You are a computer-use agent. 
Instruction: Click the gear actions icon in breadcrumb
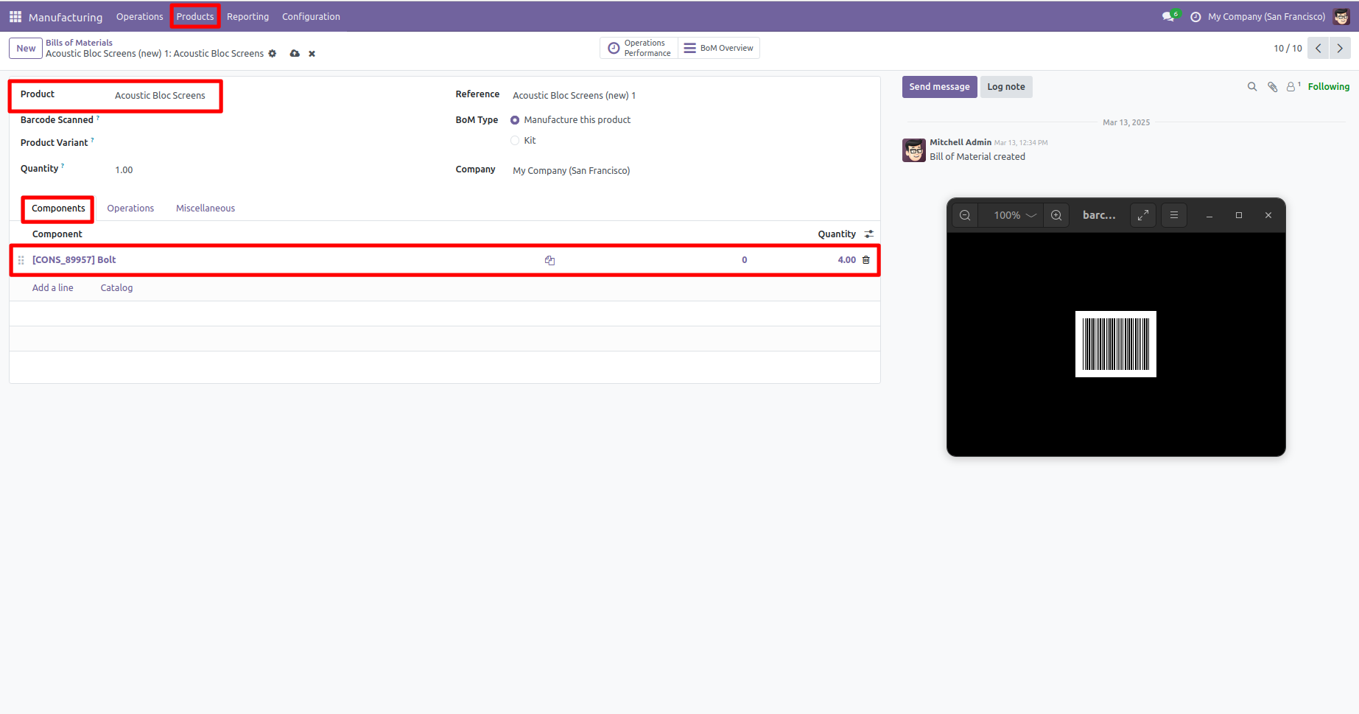[x=273, y=54]
